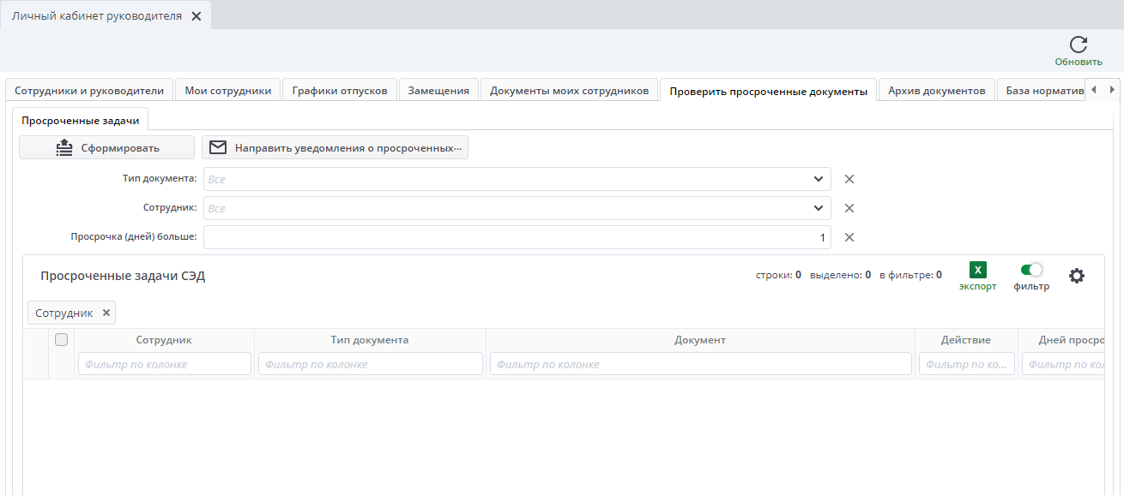The image size is (1124, 495).
Task: Click the Обновить refresh icon
Action: click(1079, 45)
